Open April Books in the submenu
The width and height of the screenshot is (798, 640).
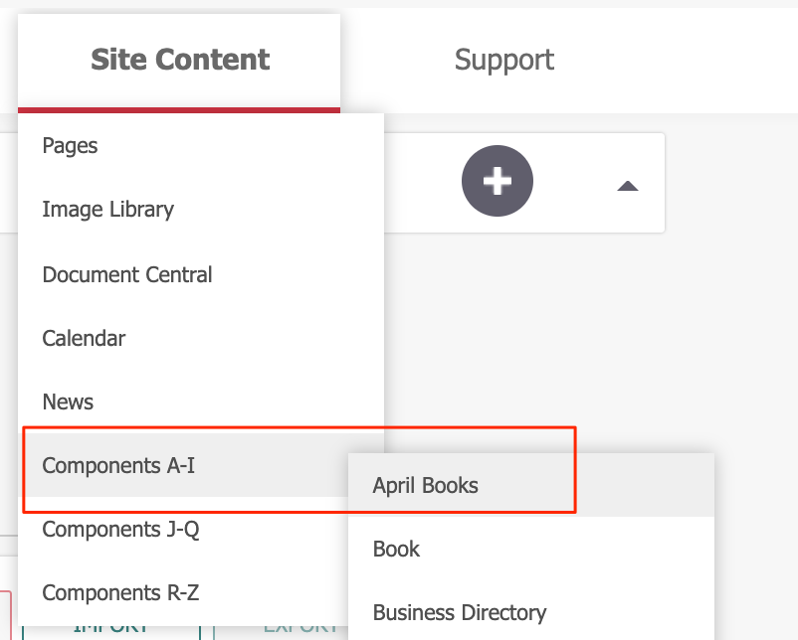tap(426, 486)
